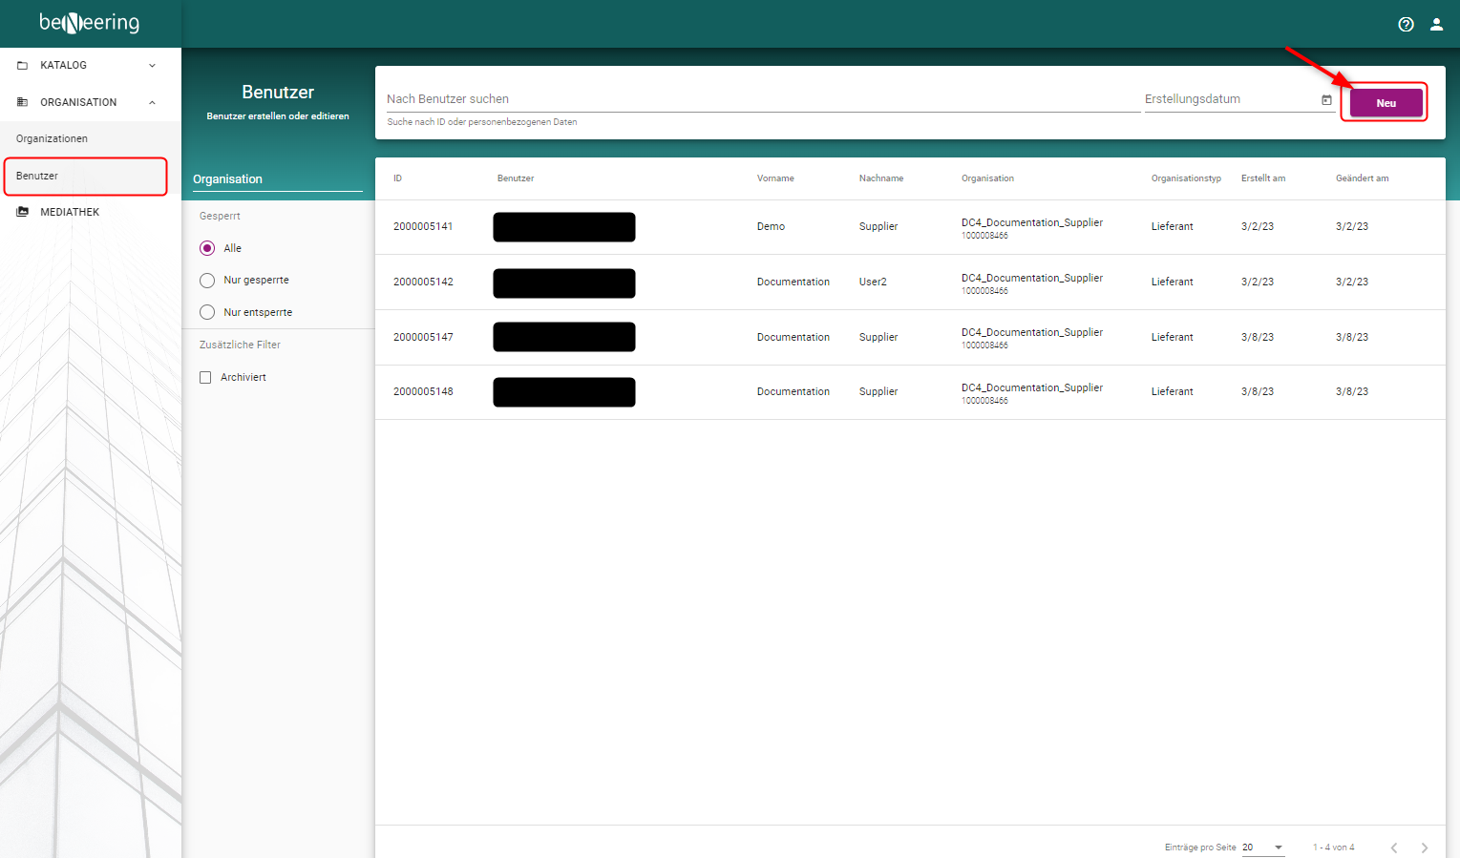Select the Alle radio button

207,248
